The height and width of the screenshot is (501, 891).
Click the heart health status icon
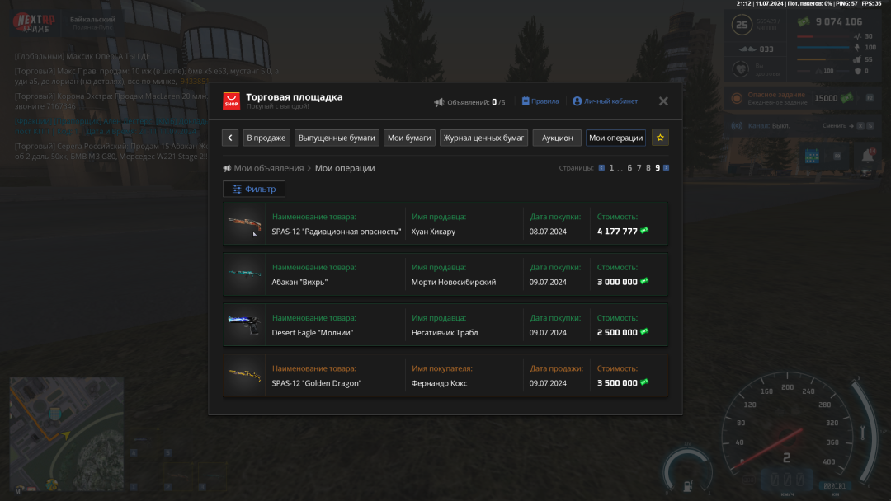740,69
